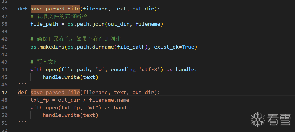Image resolution: width=295 pixels, height=132 pixels.
Task: Click exist_ok parameter on line 41
Action: point(166,47)
